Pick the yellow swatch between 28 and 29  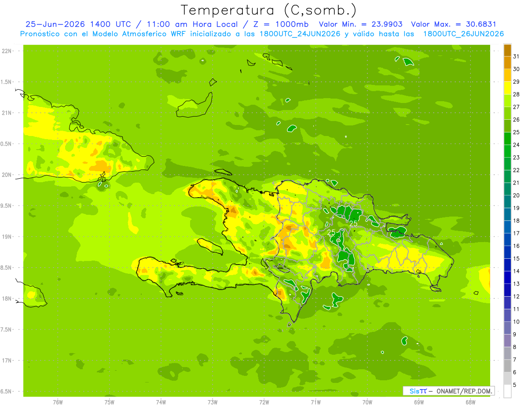pos(508,88)
